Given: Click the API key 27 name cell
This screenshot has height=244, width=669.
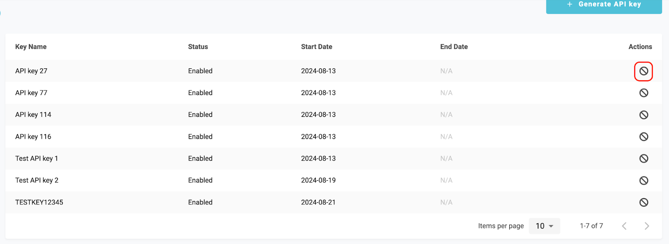Looking at the screenshot, I should coord(31,71).
